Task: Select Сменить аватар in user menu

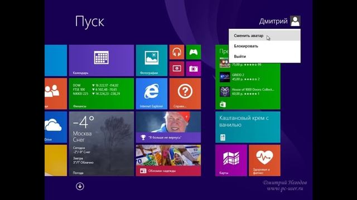Action: point(264,36)
